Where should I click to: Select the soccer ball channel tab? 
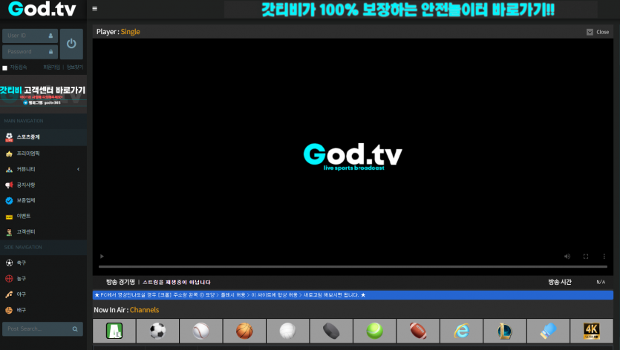(x=157, y=331)
